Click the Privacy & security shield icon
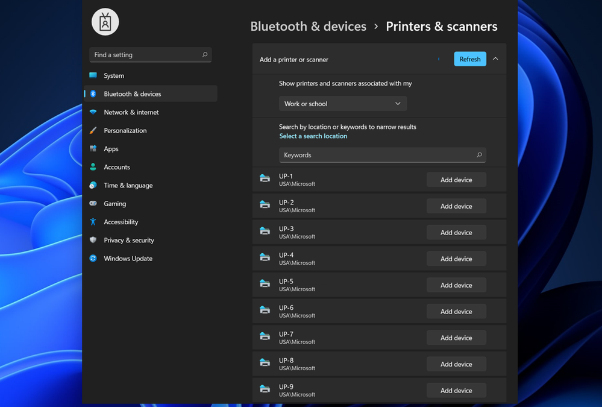 click(x=93, y=240)
